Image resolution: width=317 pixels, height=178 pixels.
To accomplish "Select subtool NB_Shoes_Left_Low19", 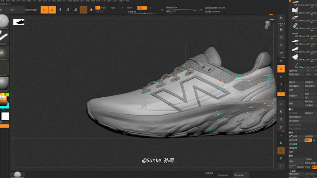I will coord(304,57).
